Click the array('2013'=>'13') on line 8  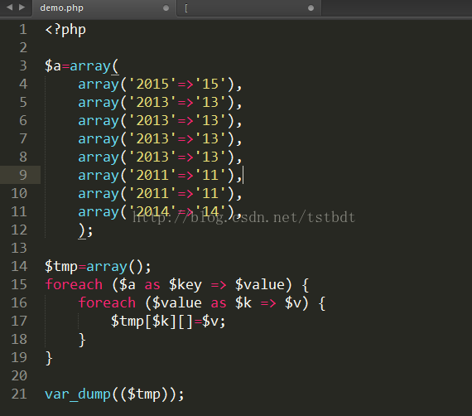tap(160, 157)
